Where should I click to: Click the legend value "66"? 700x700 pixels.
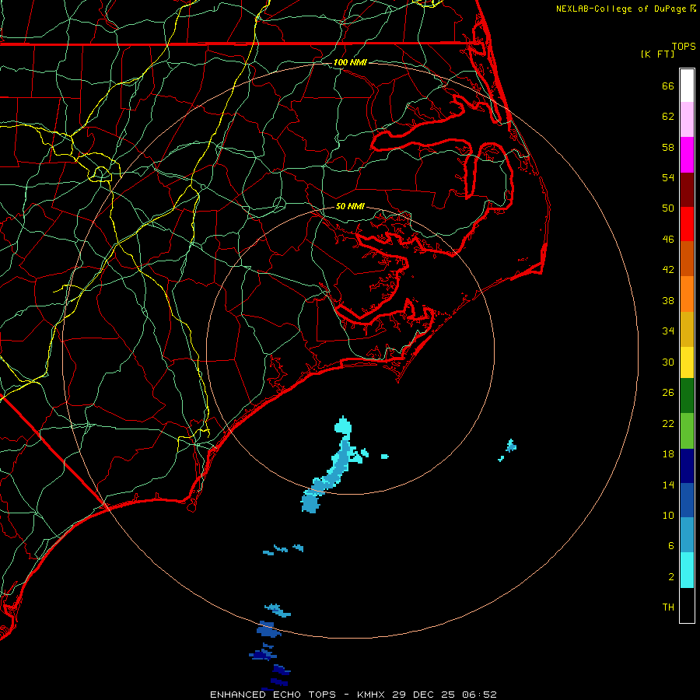click(x=668, y=86)
